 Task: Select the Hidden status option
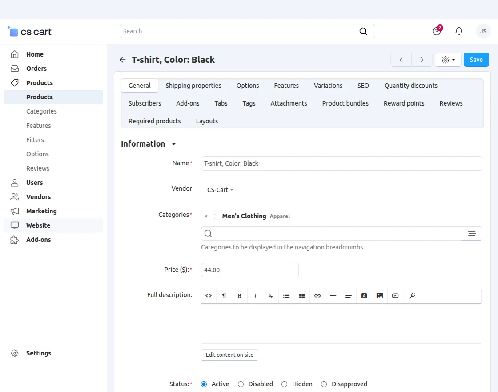[x=284, y=384]
